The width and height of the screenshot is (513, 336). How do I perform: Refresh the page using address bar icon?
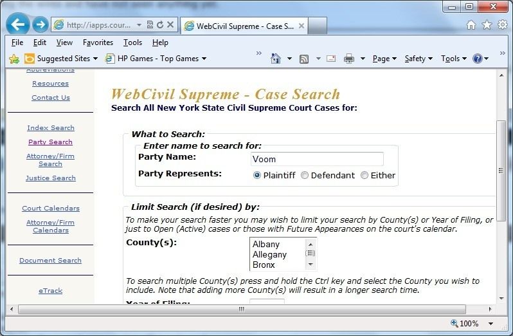pos(159,25)
